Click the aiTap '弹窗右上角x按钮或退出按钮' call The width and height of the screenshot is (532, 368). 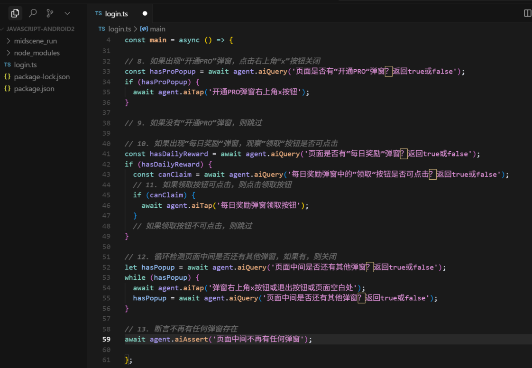[249, 288]
